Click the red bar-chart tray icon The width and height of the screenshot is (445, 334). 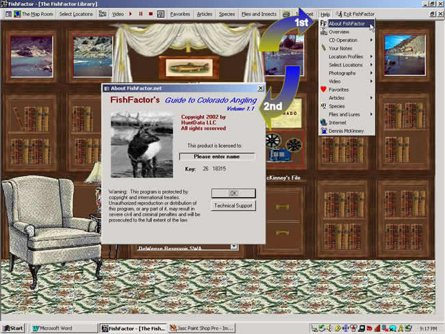377,329
